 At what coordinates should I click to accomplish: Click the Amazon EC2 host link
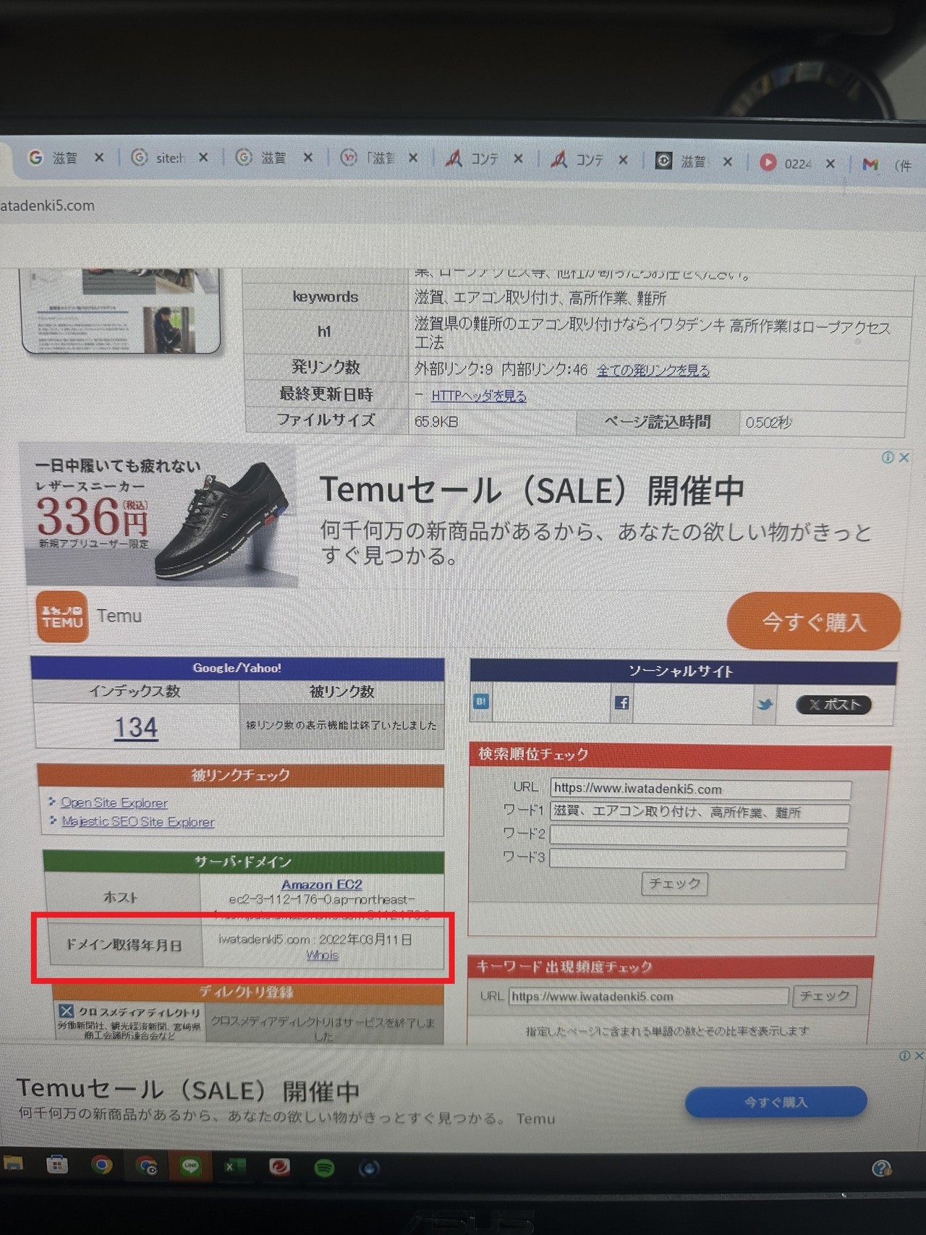click(321, 884)
